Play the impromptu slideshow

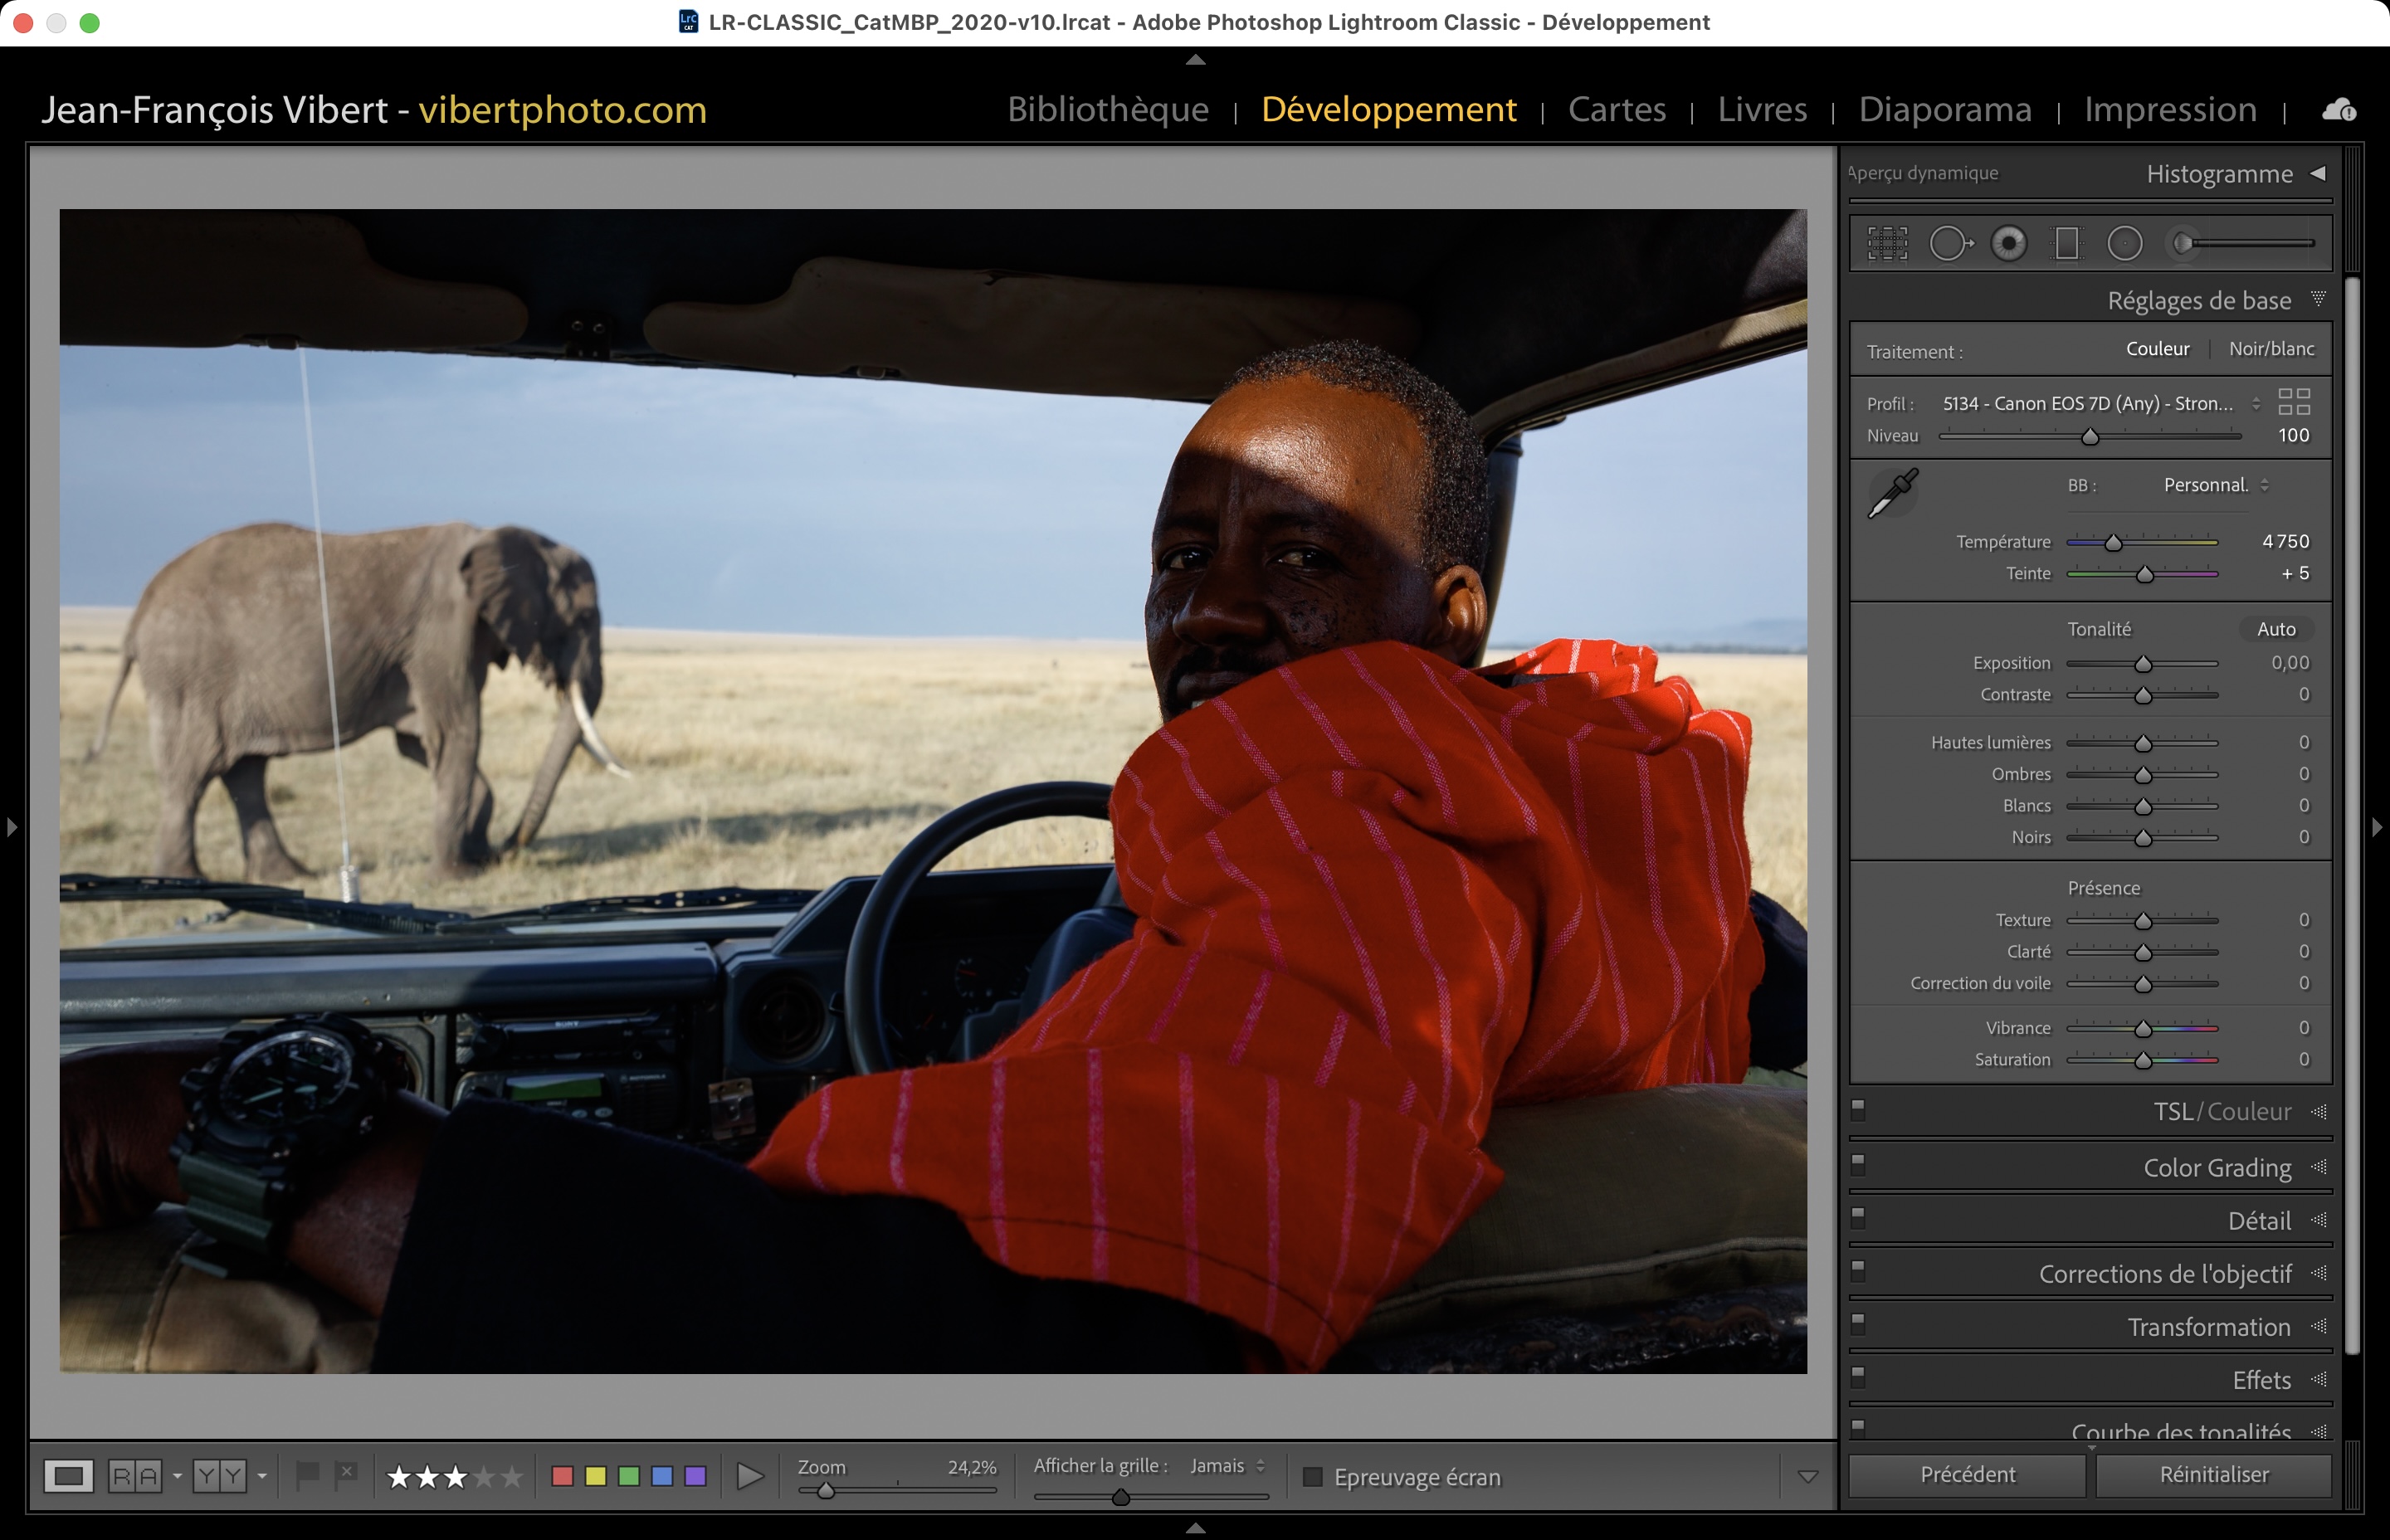[749, 1476]
